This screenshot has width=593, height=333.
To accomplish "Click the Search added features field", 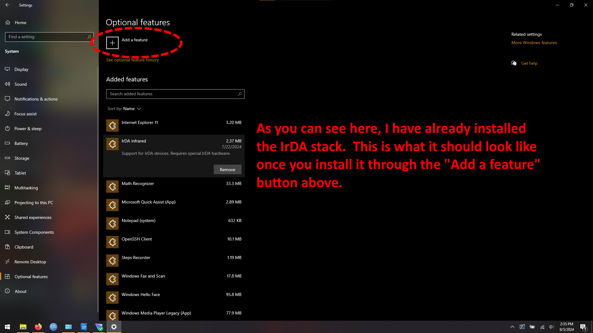I will 175,94.
